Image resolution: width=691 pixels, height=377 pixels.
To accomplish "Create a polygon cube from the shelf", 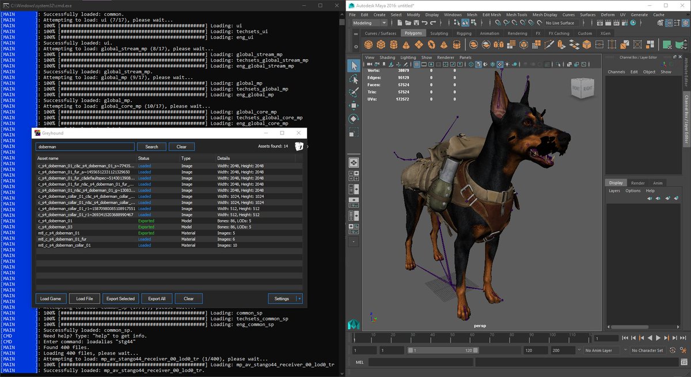I will 381,44.
